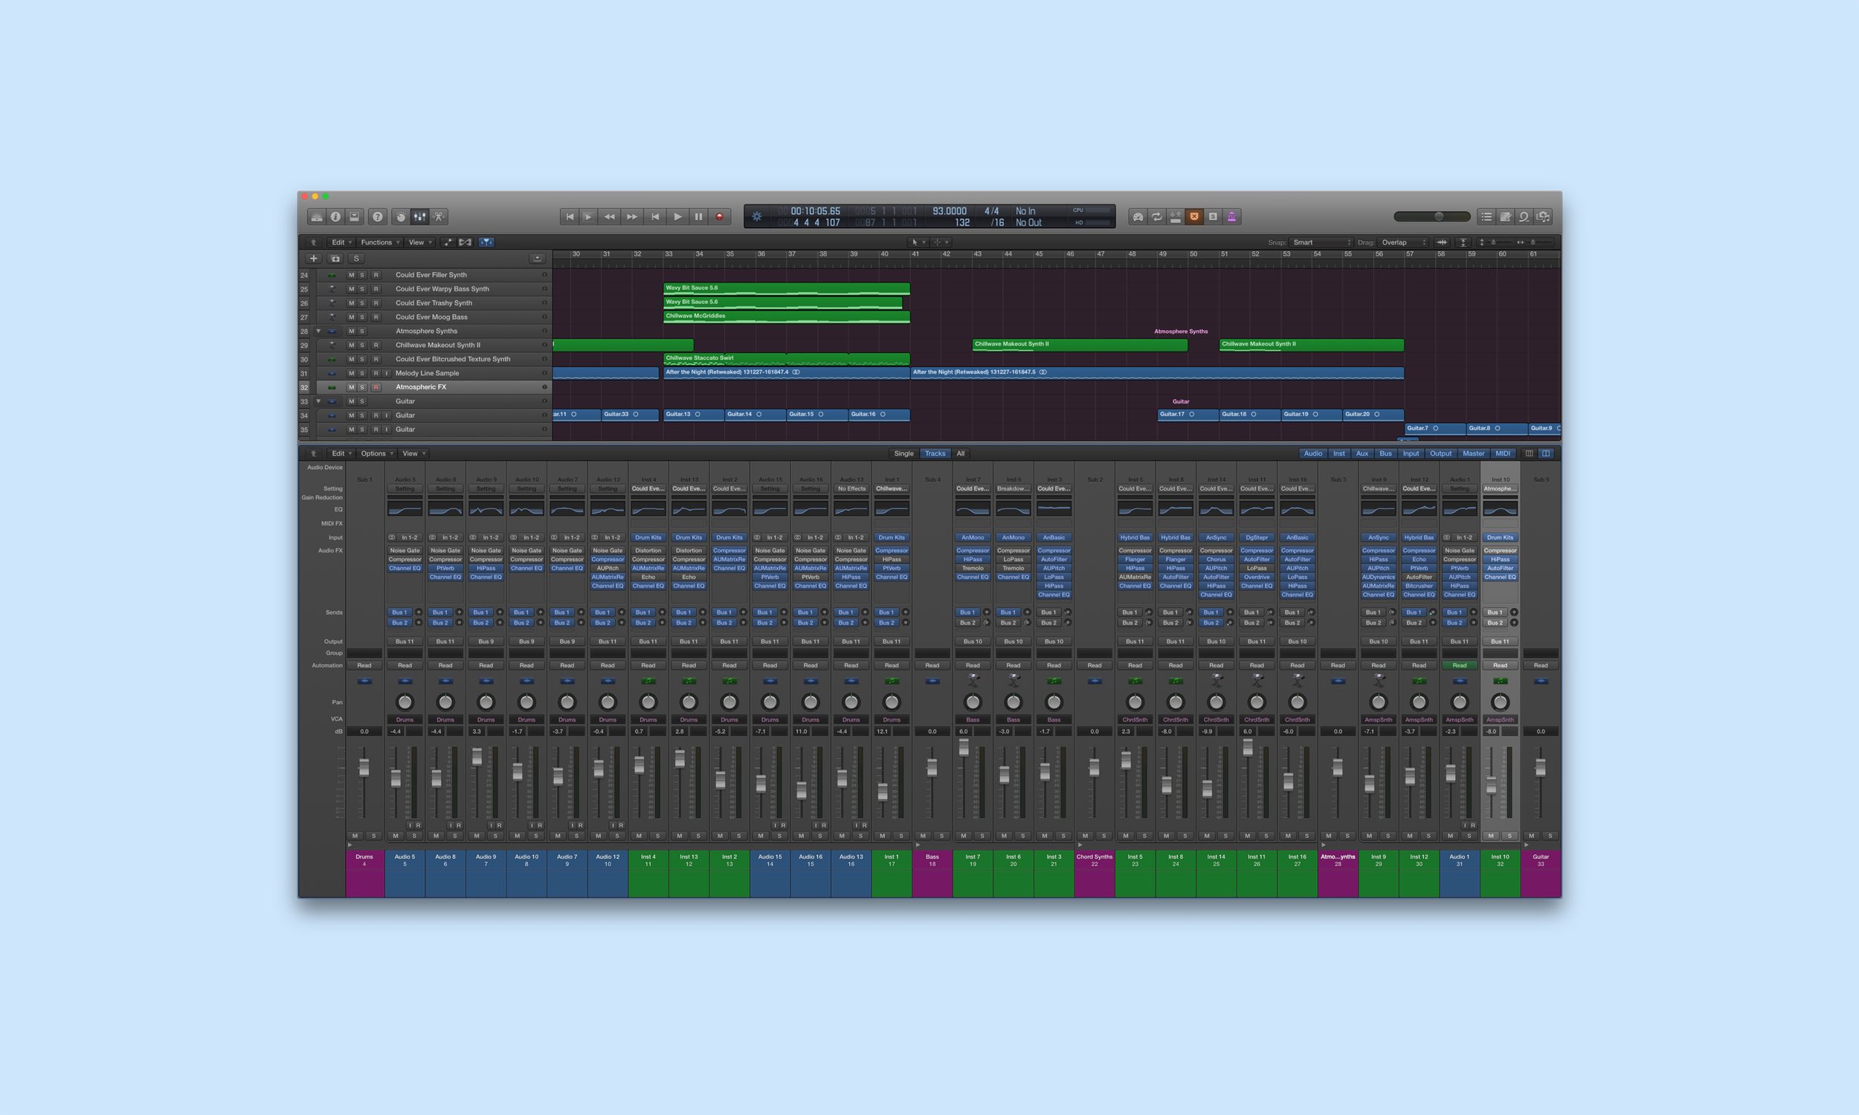The image size is (1859, 1115).
Task: Enable record on Melody Line Sample track
Action: pyautogui.click(x=376, y=373)
